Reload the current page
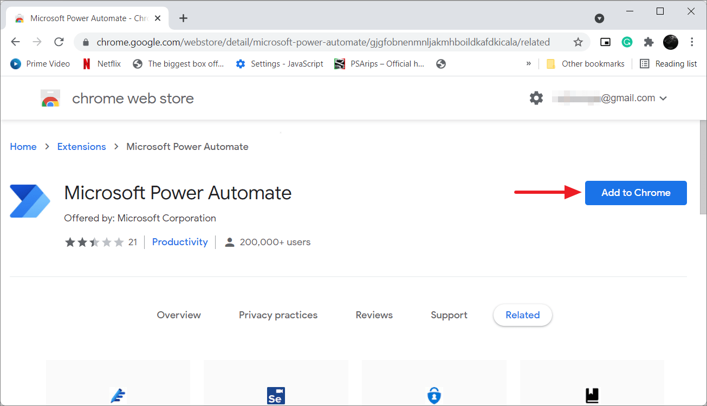The height and width of the screenshot is (406, 707). coord(59,42)
